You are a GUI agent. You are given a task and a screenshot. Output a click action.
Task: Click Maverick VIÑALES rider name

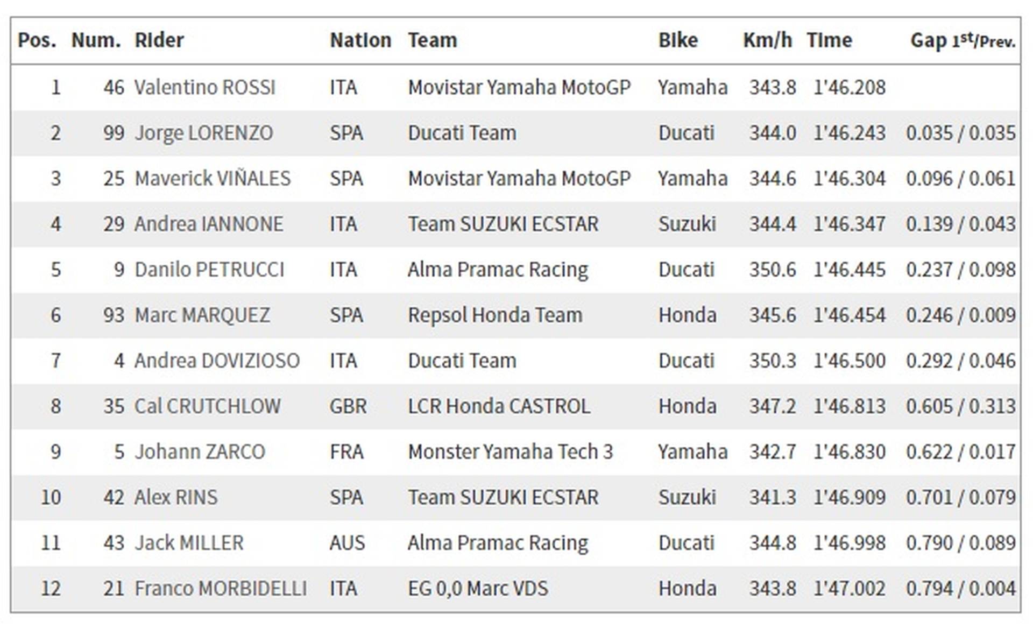tap(213, 178)
